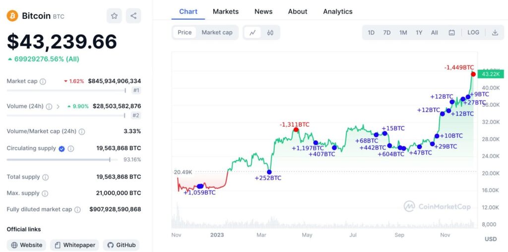
Task: Open the GitHub link
Action: [x=121, y=245]
